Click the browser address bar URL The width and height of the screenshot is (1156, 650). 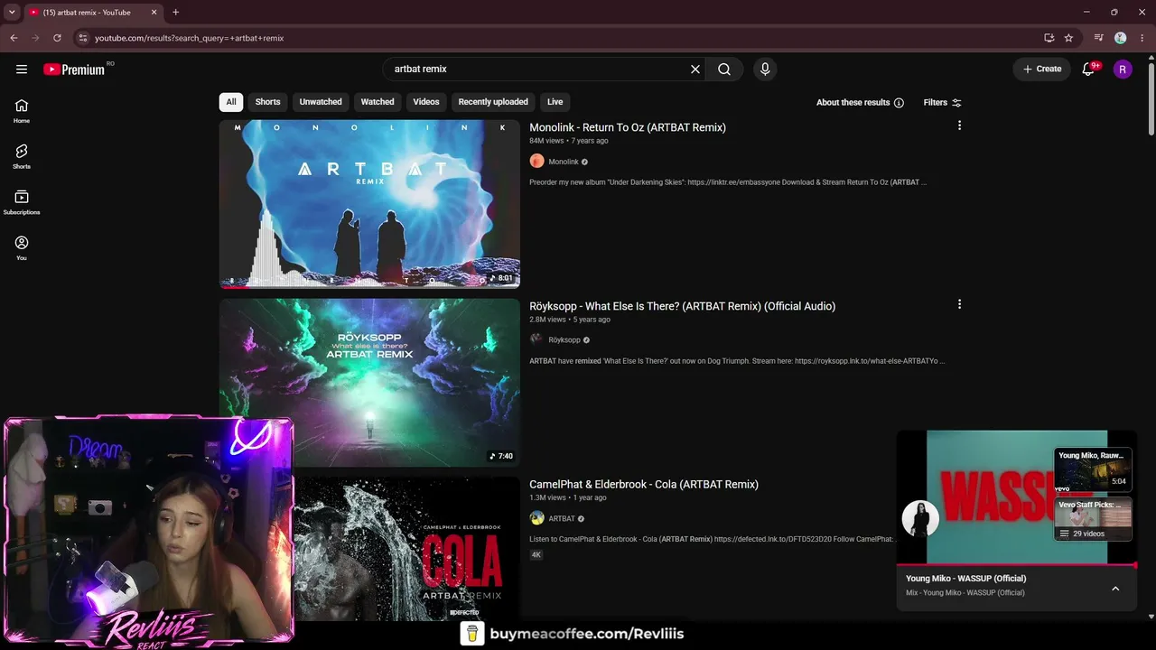tap(190, 38)
